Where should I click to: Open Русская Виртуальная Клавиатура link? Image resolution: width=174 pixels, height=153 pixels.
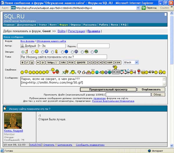(113, 101)
